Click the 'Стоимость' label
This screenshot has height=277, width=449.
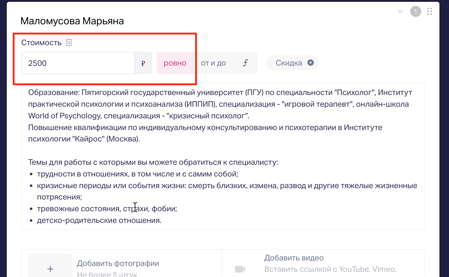point(41,42)
